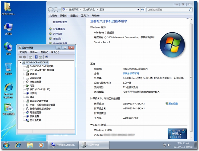199x151 pixels.
Task: Click the properties pane icon in Device Manager toolbar
Action: coord(41,57)
